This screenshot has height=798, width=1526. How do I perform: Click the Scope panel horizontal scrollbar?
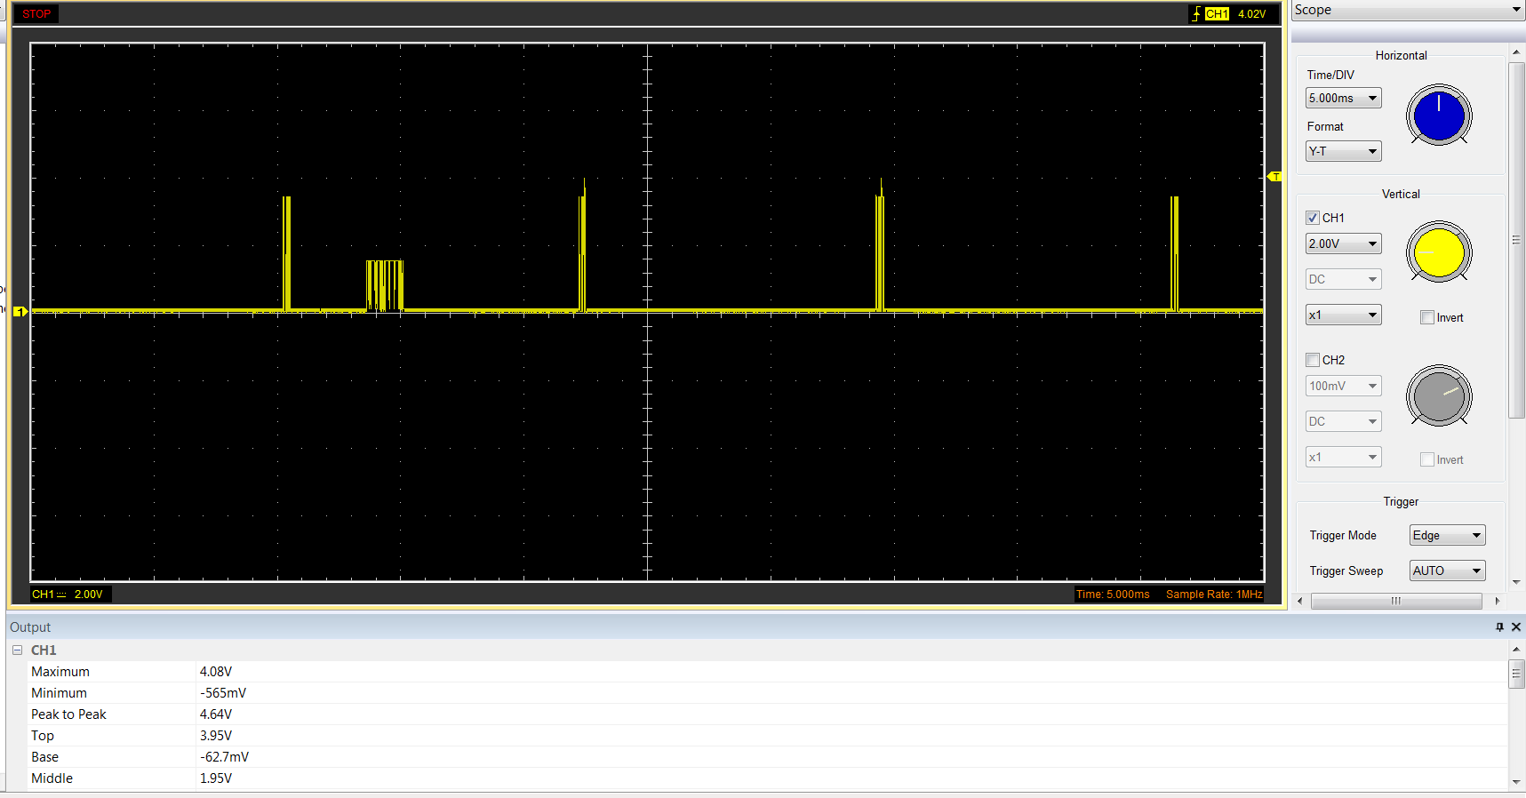coord(1396,602)
